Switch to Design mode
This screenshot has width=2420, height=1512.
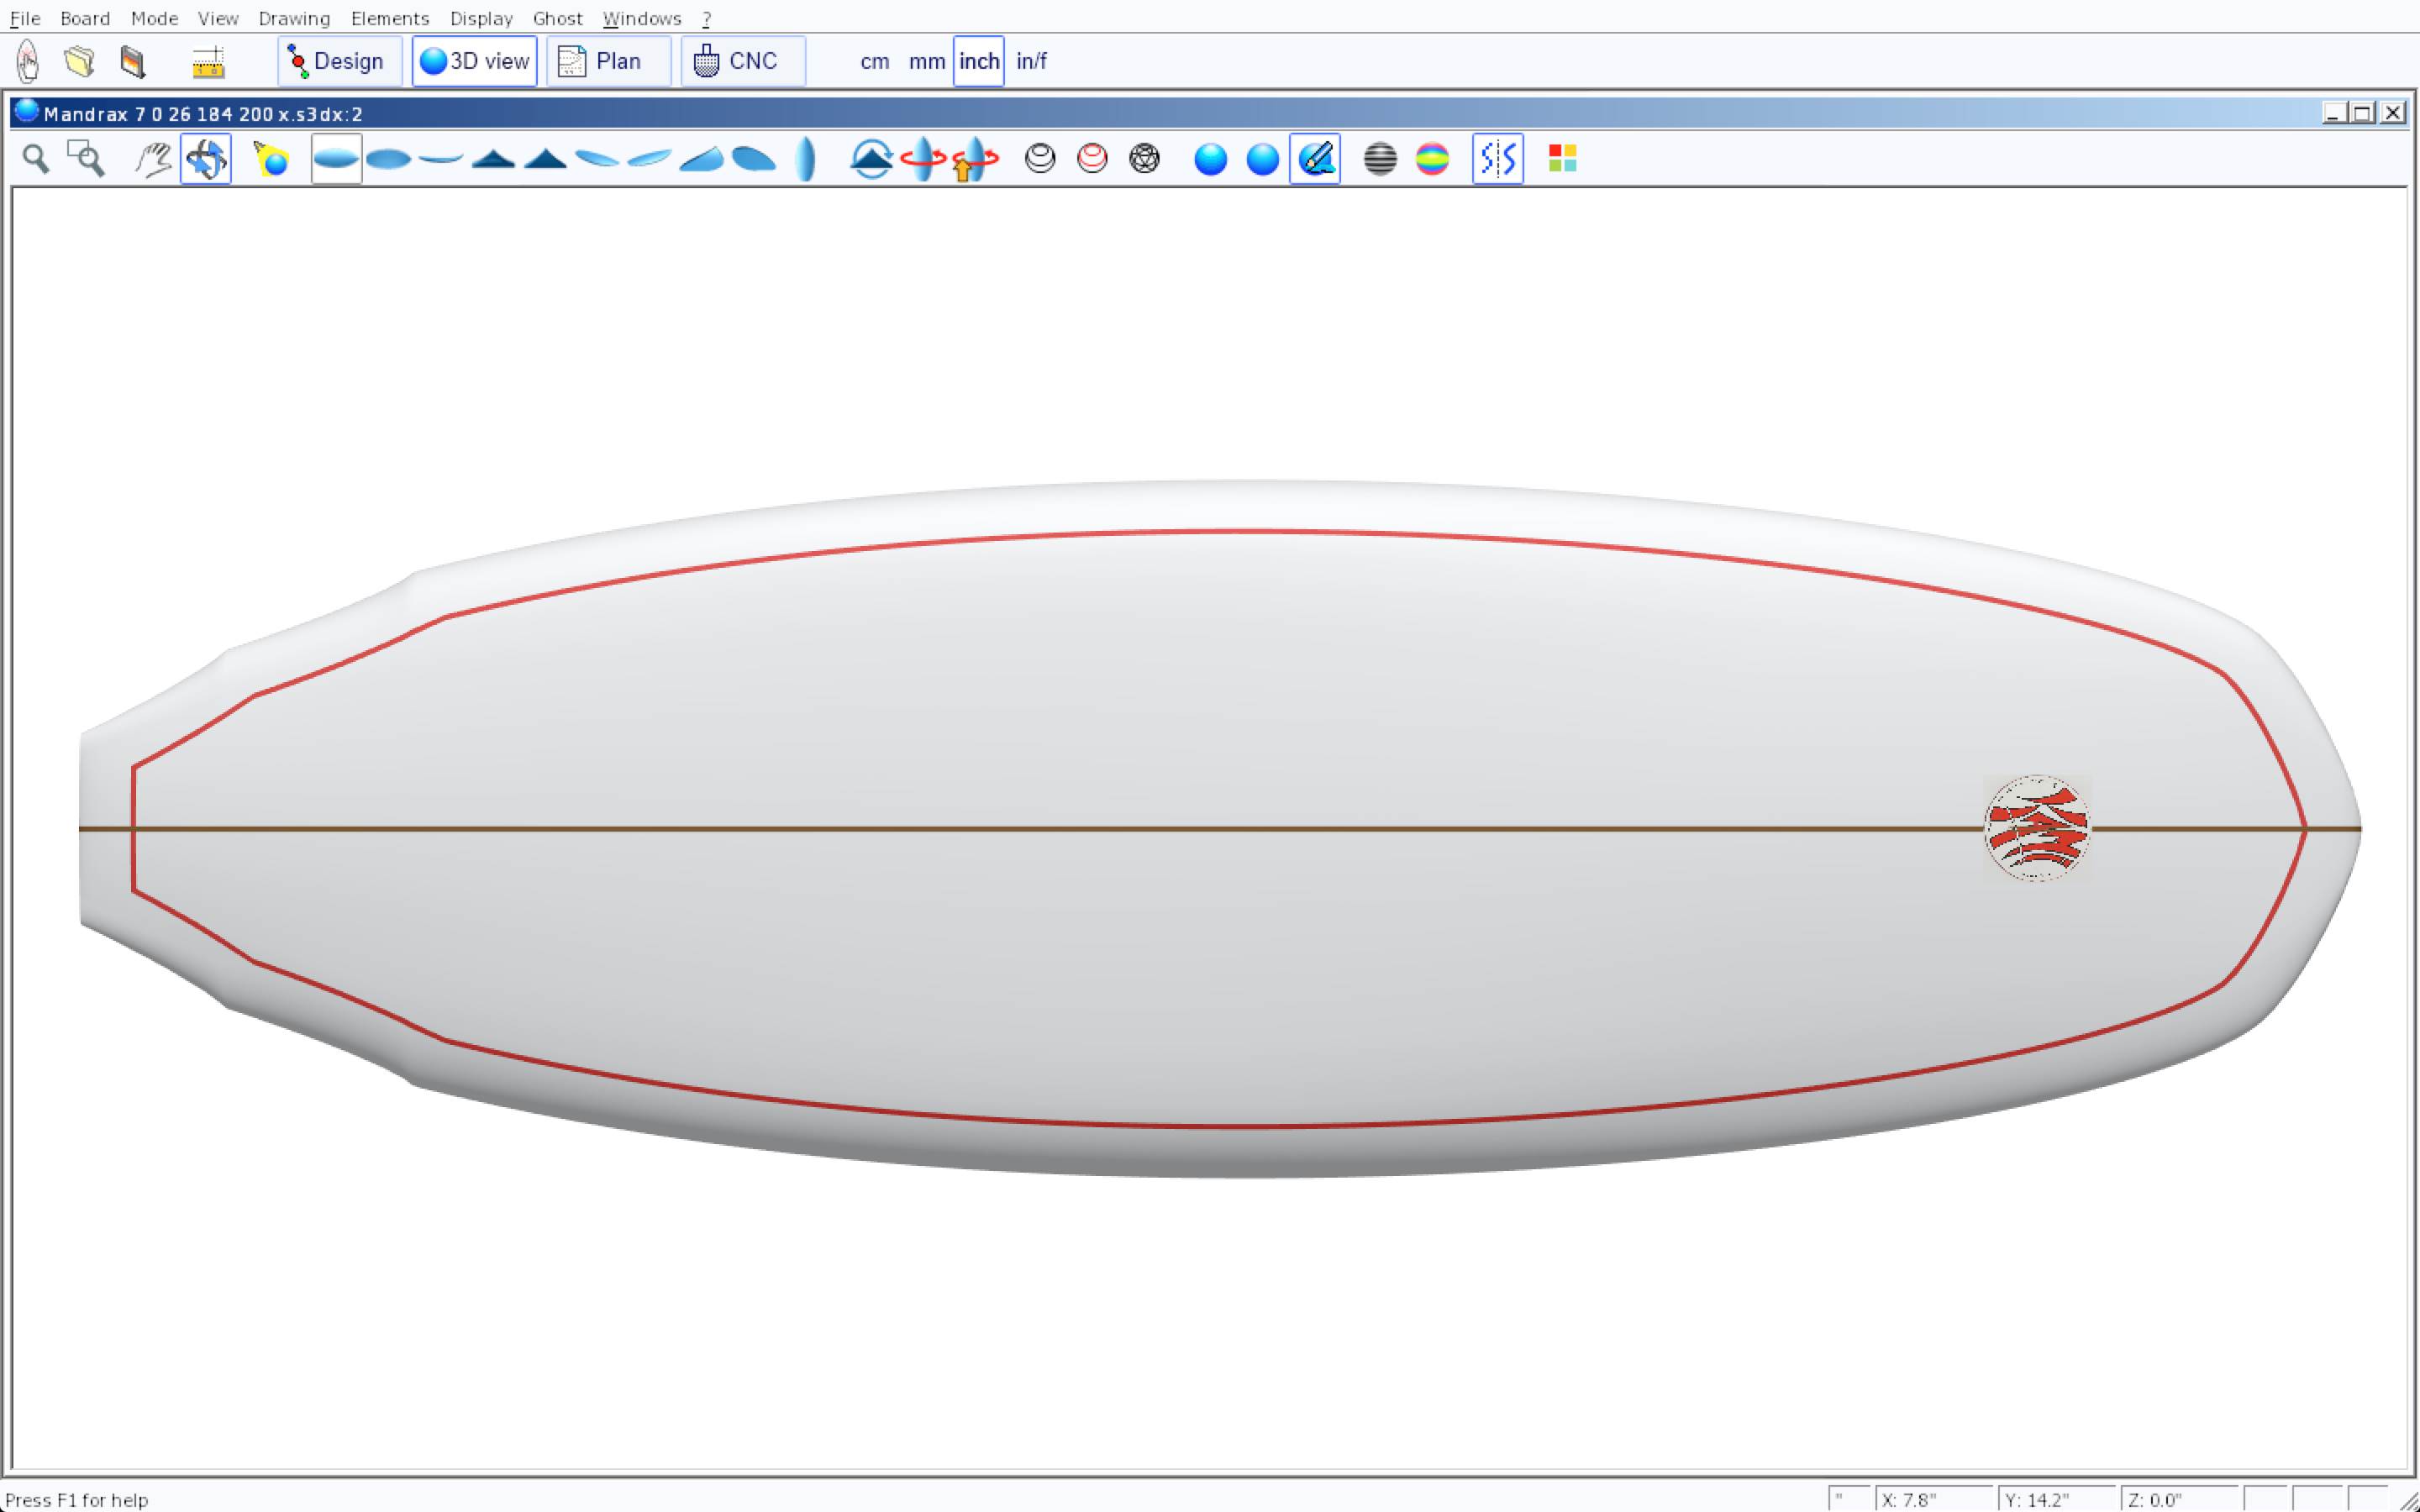(x=339, y=61)
